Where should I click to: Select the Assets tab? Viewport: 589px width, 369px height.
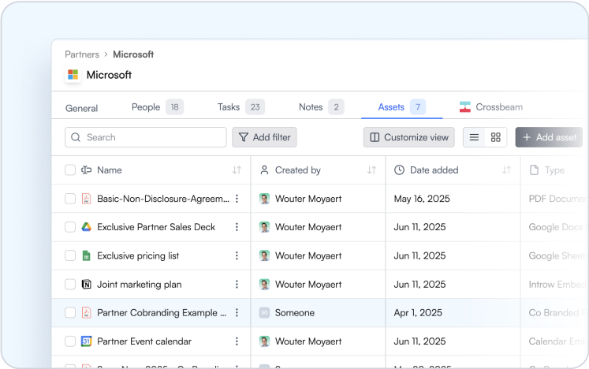point(402,107)
